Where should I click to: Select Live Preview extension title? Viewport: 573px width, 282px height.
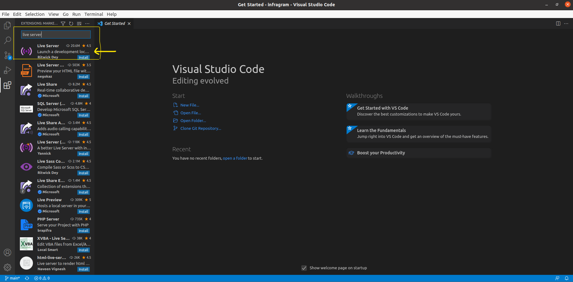49,200
